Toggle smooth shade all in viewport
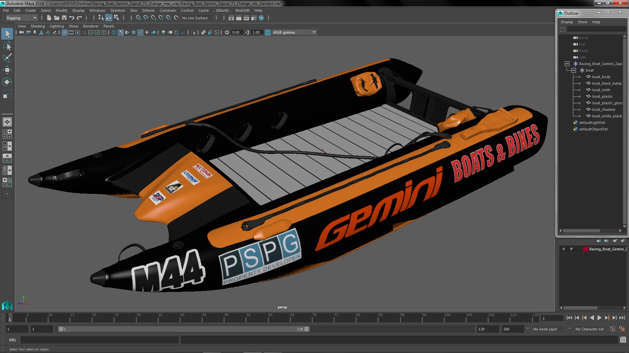 [x=121, y=32]
